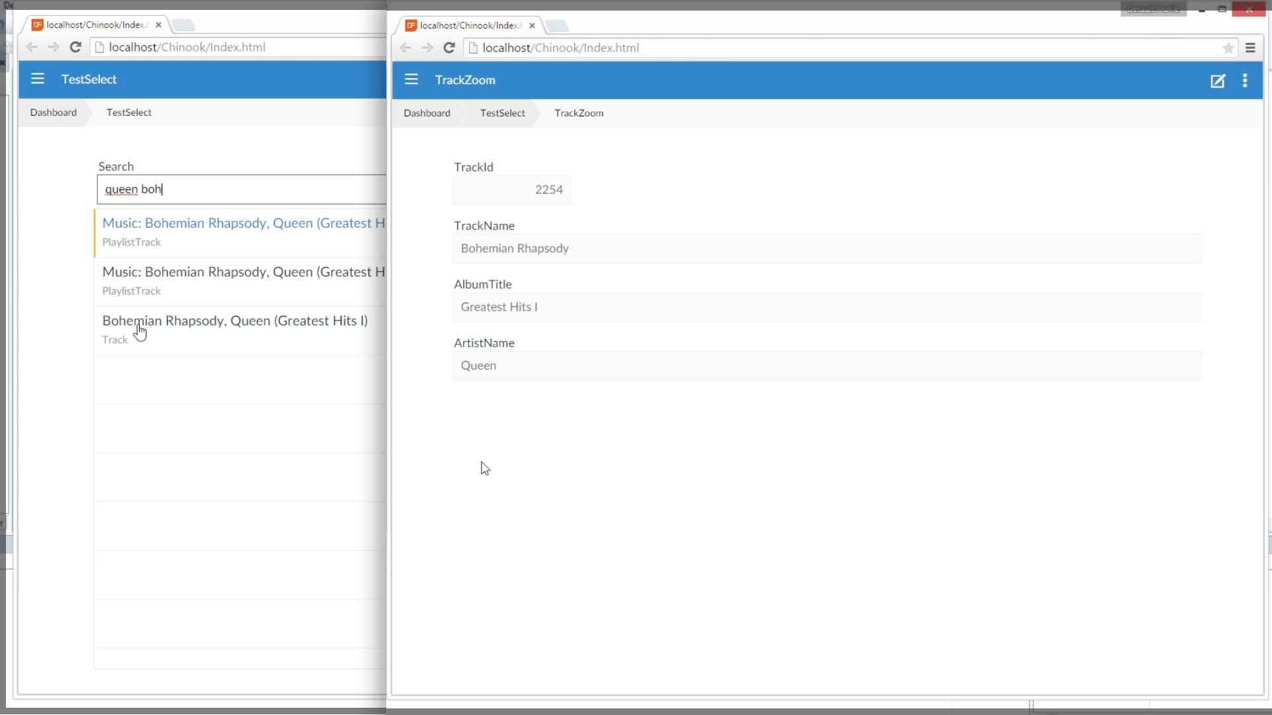
Task: Select TestSelect breadcrumb in TrackZoom window
Action: point(502,113)
